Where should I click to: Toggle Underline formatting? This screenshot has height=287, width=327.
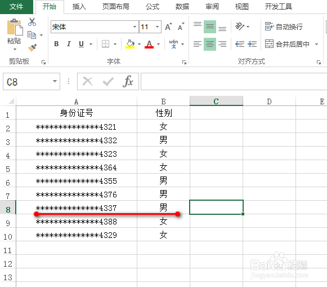[x=82, y=44]
